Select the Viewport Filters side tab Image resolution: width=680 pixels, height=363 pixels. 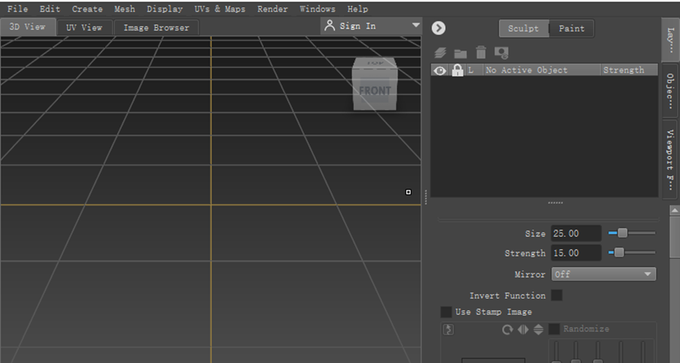[x=670, y=159]
